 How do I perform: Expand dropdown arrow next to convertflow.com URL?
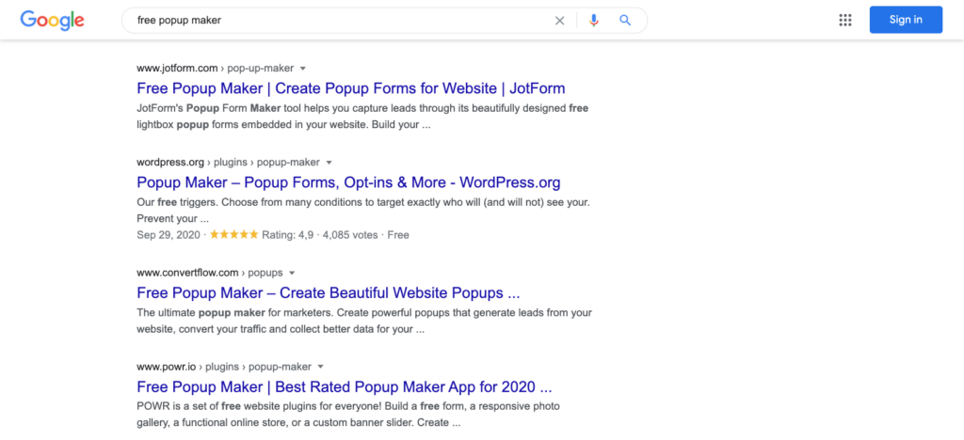pos(292,274)
